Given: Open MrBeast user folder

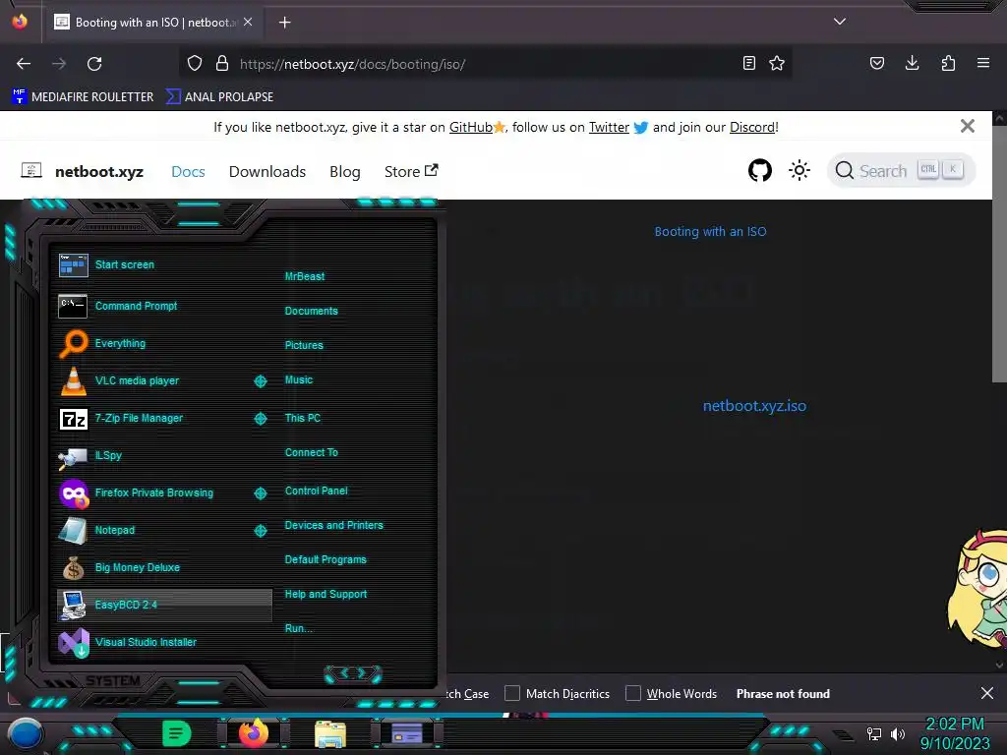Looking at the screenshot, I should (305, 276).
